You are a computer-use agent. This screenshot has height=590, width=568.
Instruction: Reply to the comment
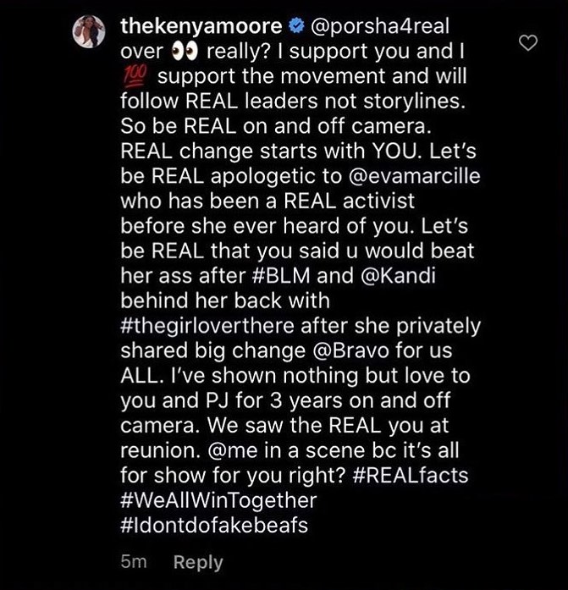(x=198, y=563)
